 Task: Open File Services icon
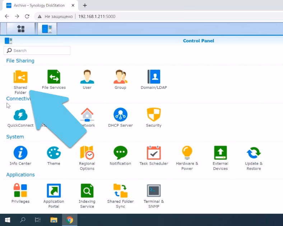54,77
